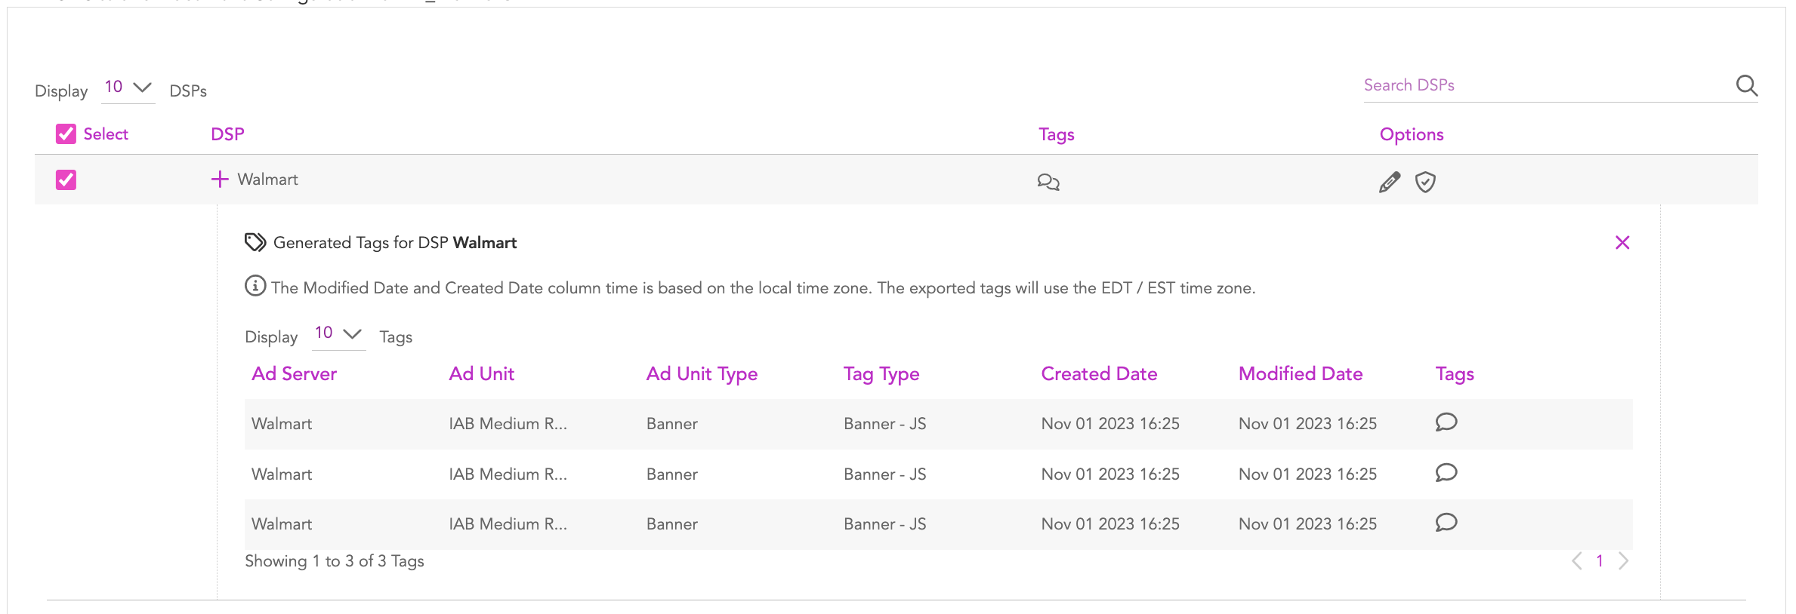Screen dimensions: 1796x614
Task: Select page 1 in pagination
Action: 1600,560
